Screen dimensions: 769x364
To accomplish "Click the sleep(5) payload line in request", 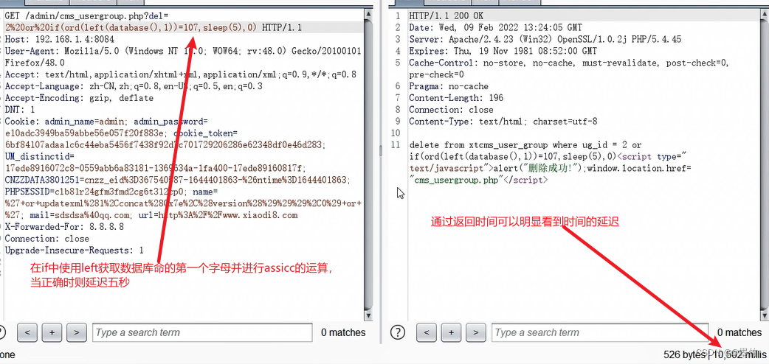I will (x=154, y=27).
